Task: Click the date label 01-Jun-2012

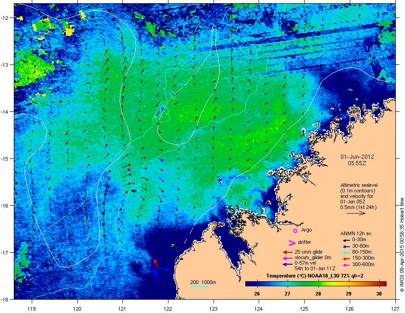Action: click(x=357, y=157)
